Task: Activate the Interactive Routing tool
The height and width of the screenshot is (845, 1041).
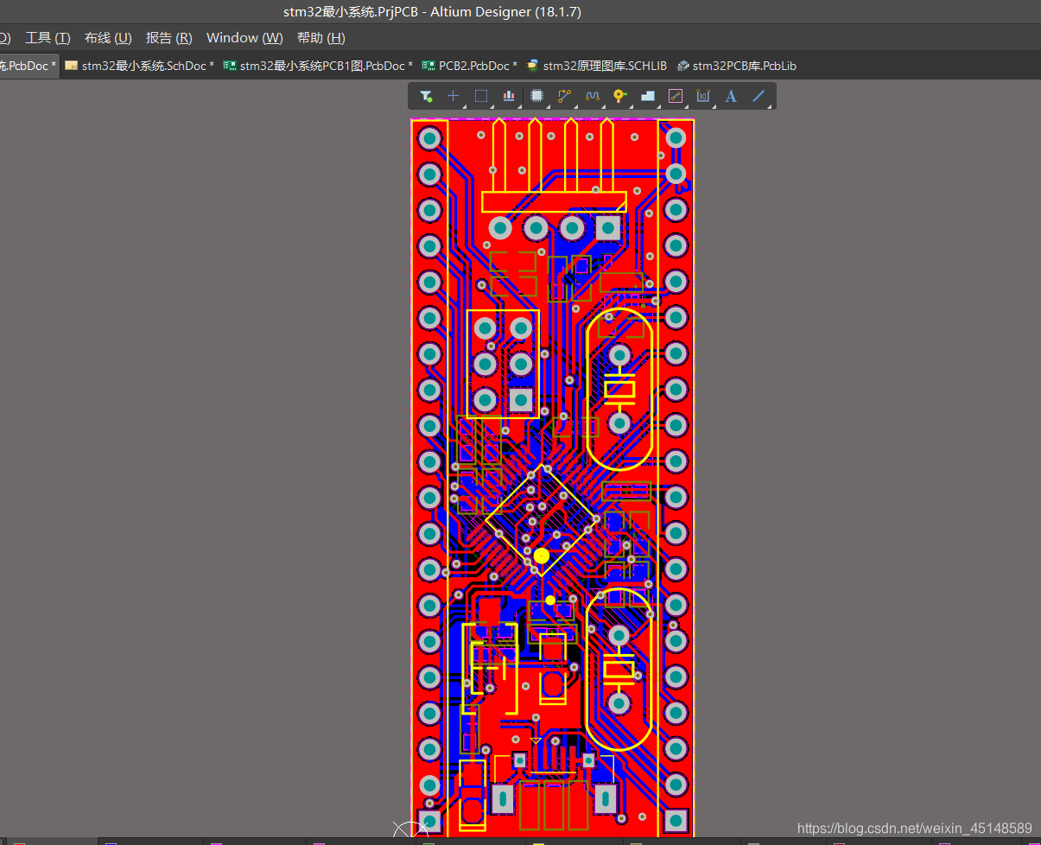Action: 564,96
